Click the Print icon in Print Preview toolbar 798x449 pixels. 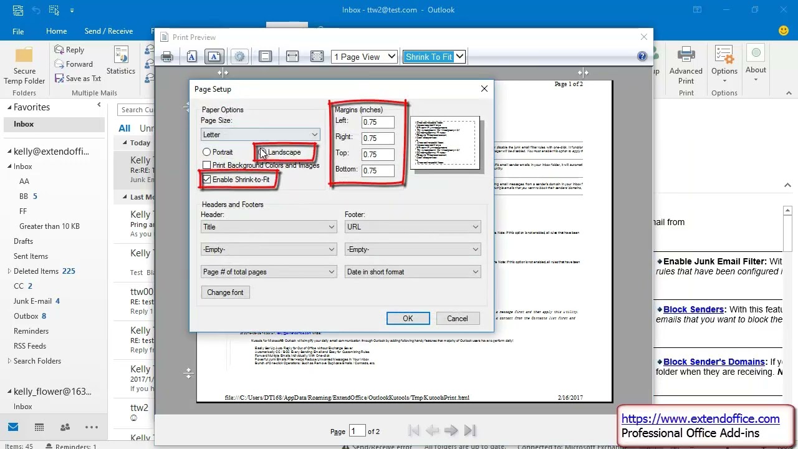[167, 57]
